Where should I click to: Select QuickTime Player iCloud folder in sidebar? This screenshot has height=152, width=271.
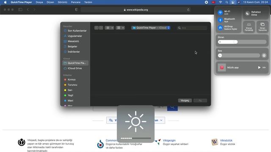click(75, 63)
